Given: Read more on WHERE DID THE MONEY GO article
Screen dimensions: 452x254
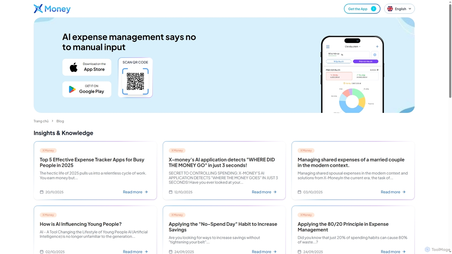Looking at the screenshot, I should click(264, 192).
